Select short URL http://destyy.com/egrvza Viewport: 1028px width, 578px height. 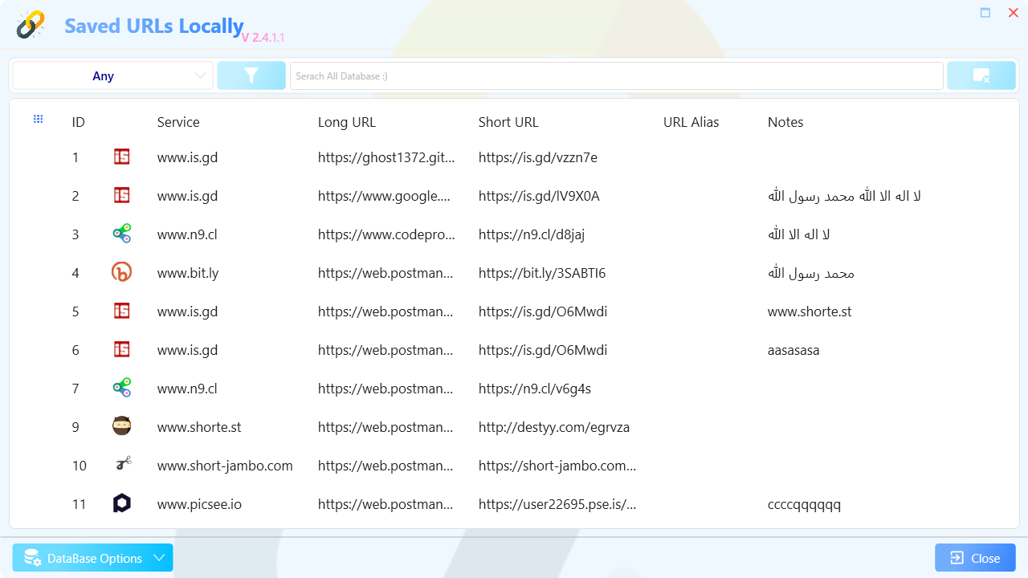tap(554, 427)
